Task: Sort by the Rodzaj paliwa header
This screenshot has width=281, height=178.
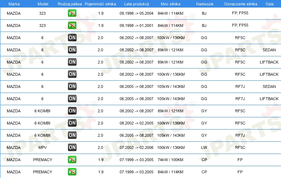Action: click(70, 4)
